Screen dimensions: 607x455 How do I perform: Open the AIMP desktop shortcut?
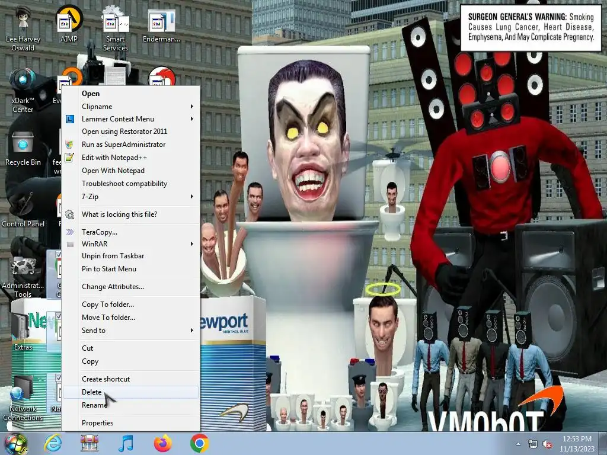pyautogui.click(x=69, y=24)
